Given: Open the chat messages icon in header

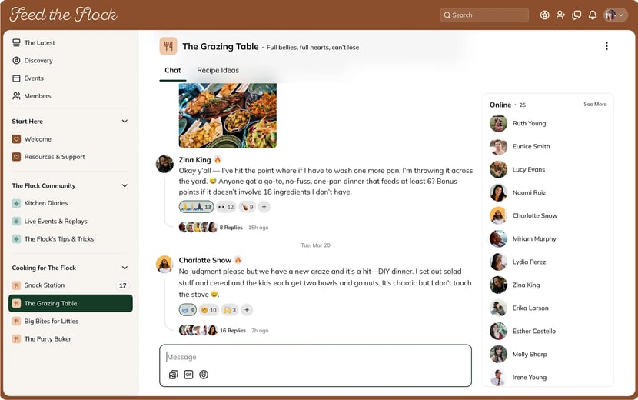Looking at the screenshot, I should tap(577, 15).
